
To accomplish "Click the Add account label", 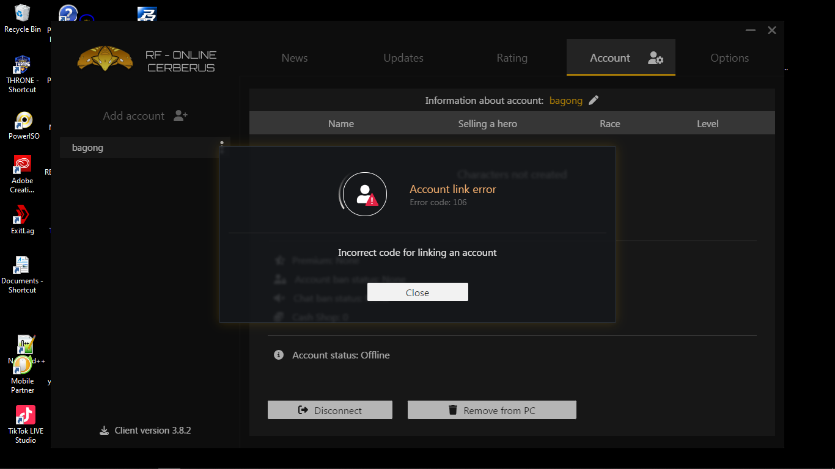I will (134, 116).
